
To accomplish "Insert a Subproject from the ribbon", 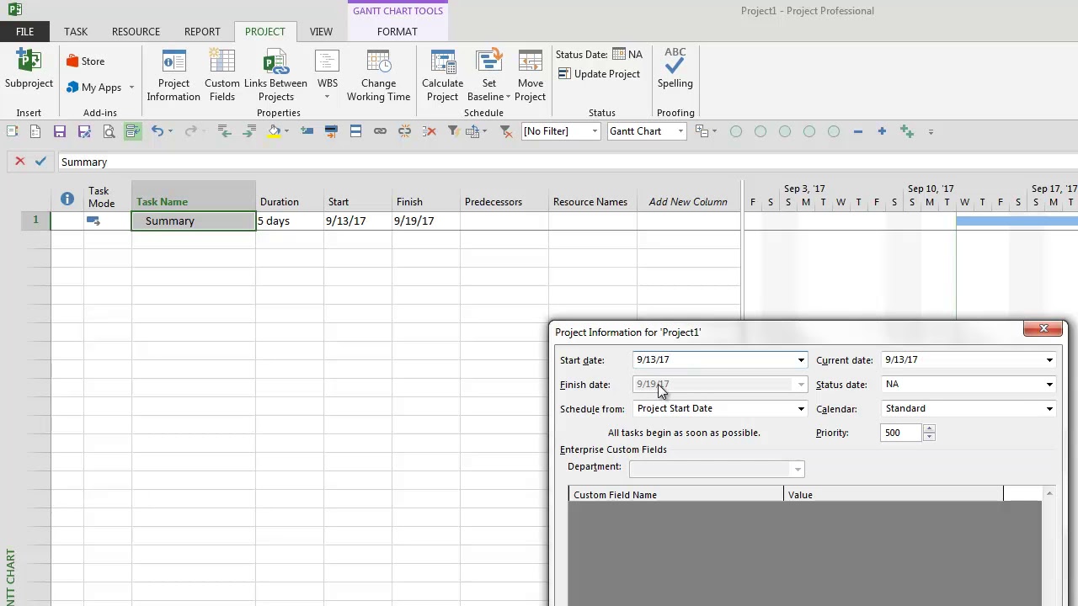I will coord(29,69).
